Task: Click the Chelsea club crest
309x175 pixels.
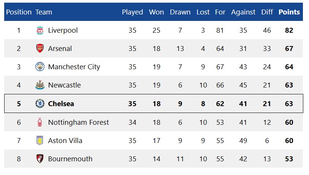Action: [40, 103]
